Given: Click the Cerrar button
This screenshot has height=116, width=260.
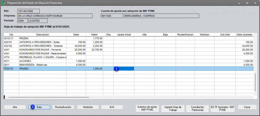Looking at the screenshot, I should click(247, 107).
